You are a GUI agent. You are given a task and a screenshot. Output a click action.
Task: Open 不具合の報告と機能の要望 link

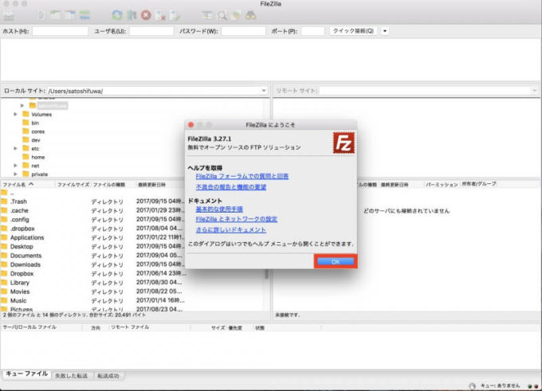tap(231, 187)
